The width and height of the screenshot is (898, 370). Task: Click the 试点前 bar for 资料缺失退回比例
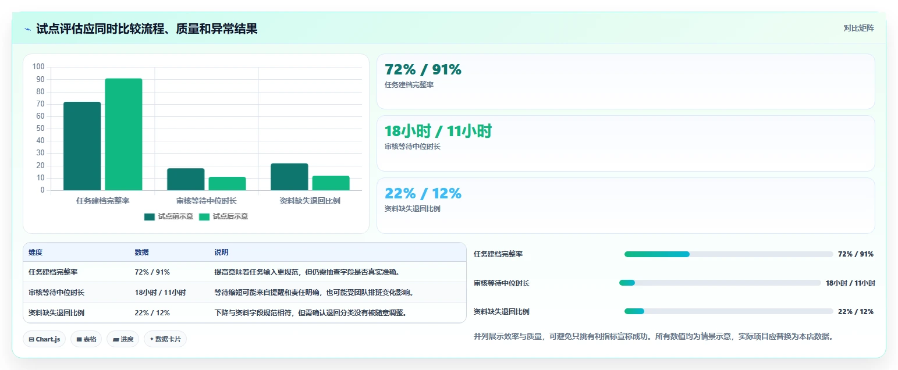tap(289, 177)
